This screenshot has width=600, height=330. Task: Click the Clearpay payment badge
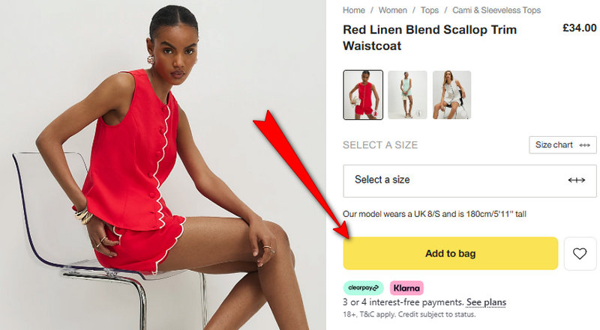pyautogui.click(x=363, y=288)
